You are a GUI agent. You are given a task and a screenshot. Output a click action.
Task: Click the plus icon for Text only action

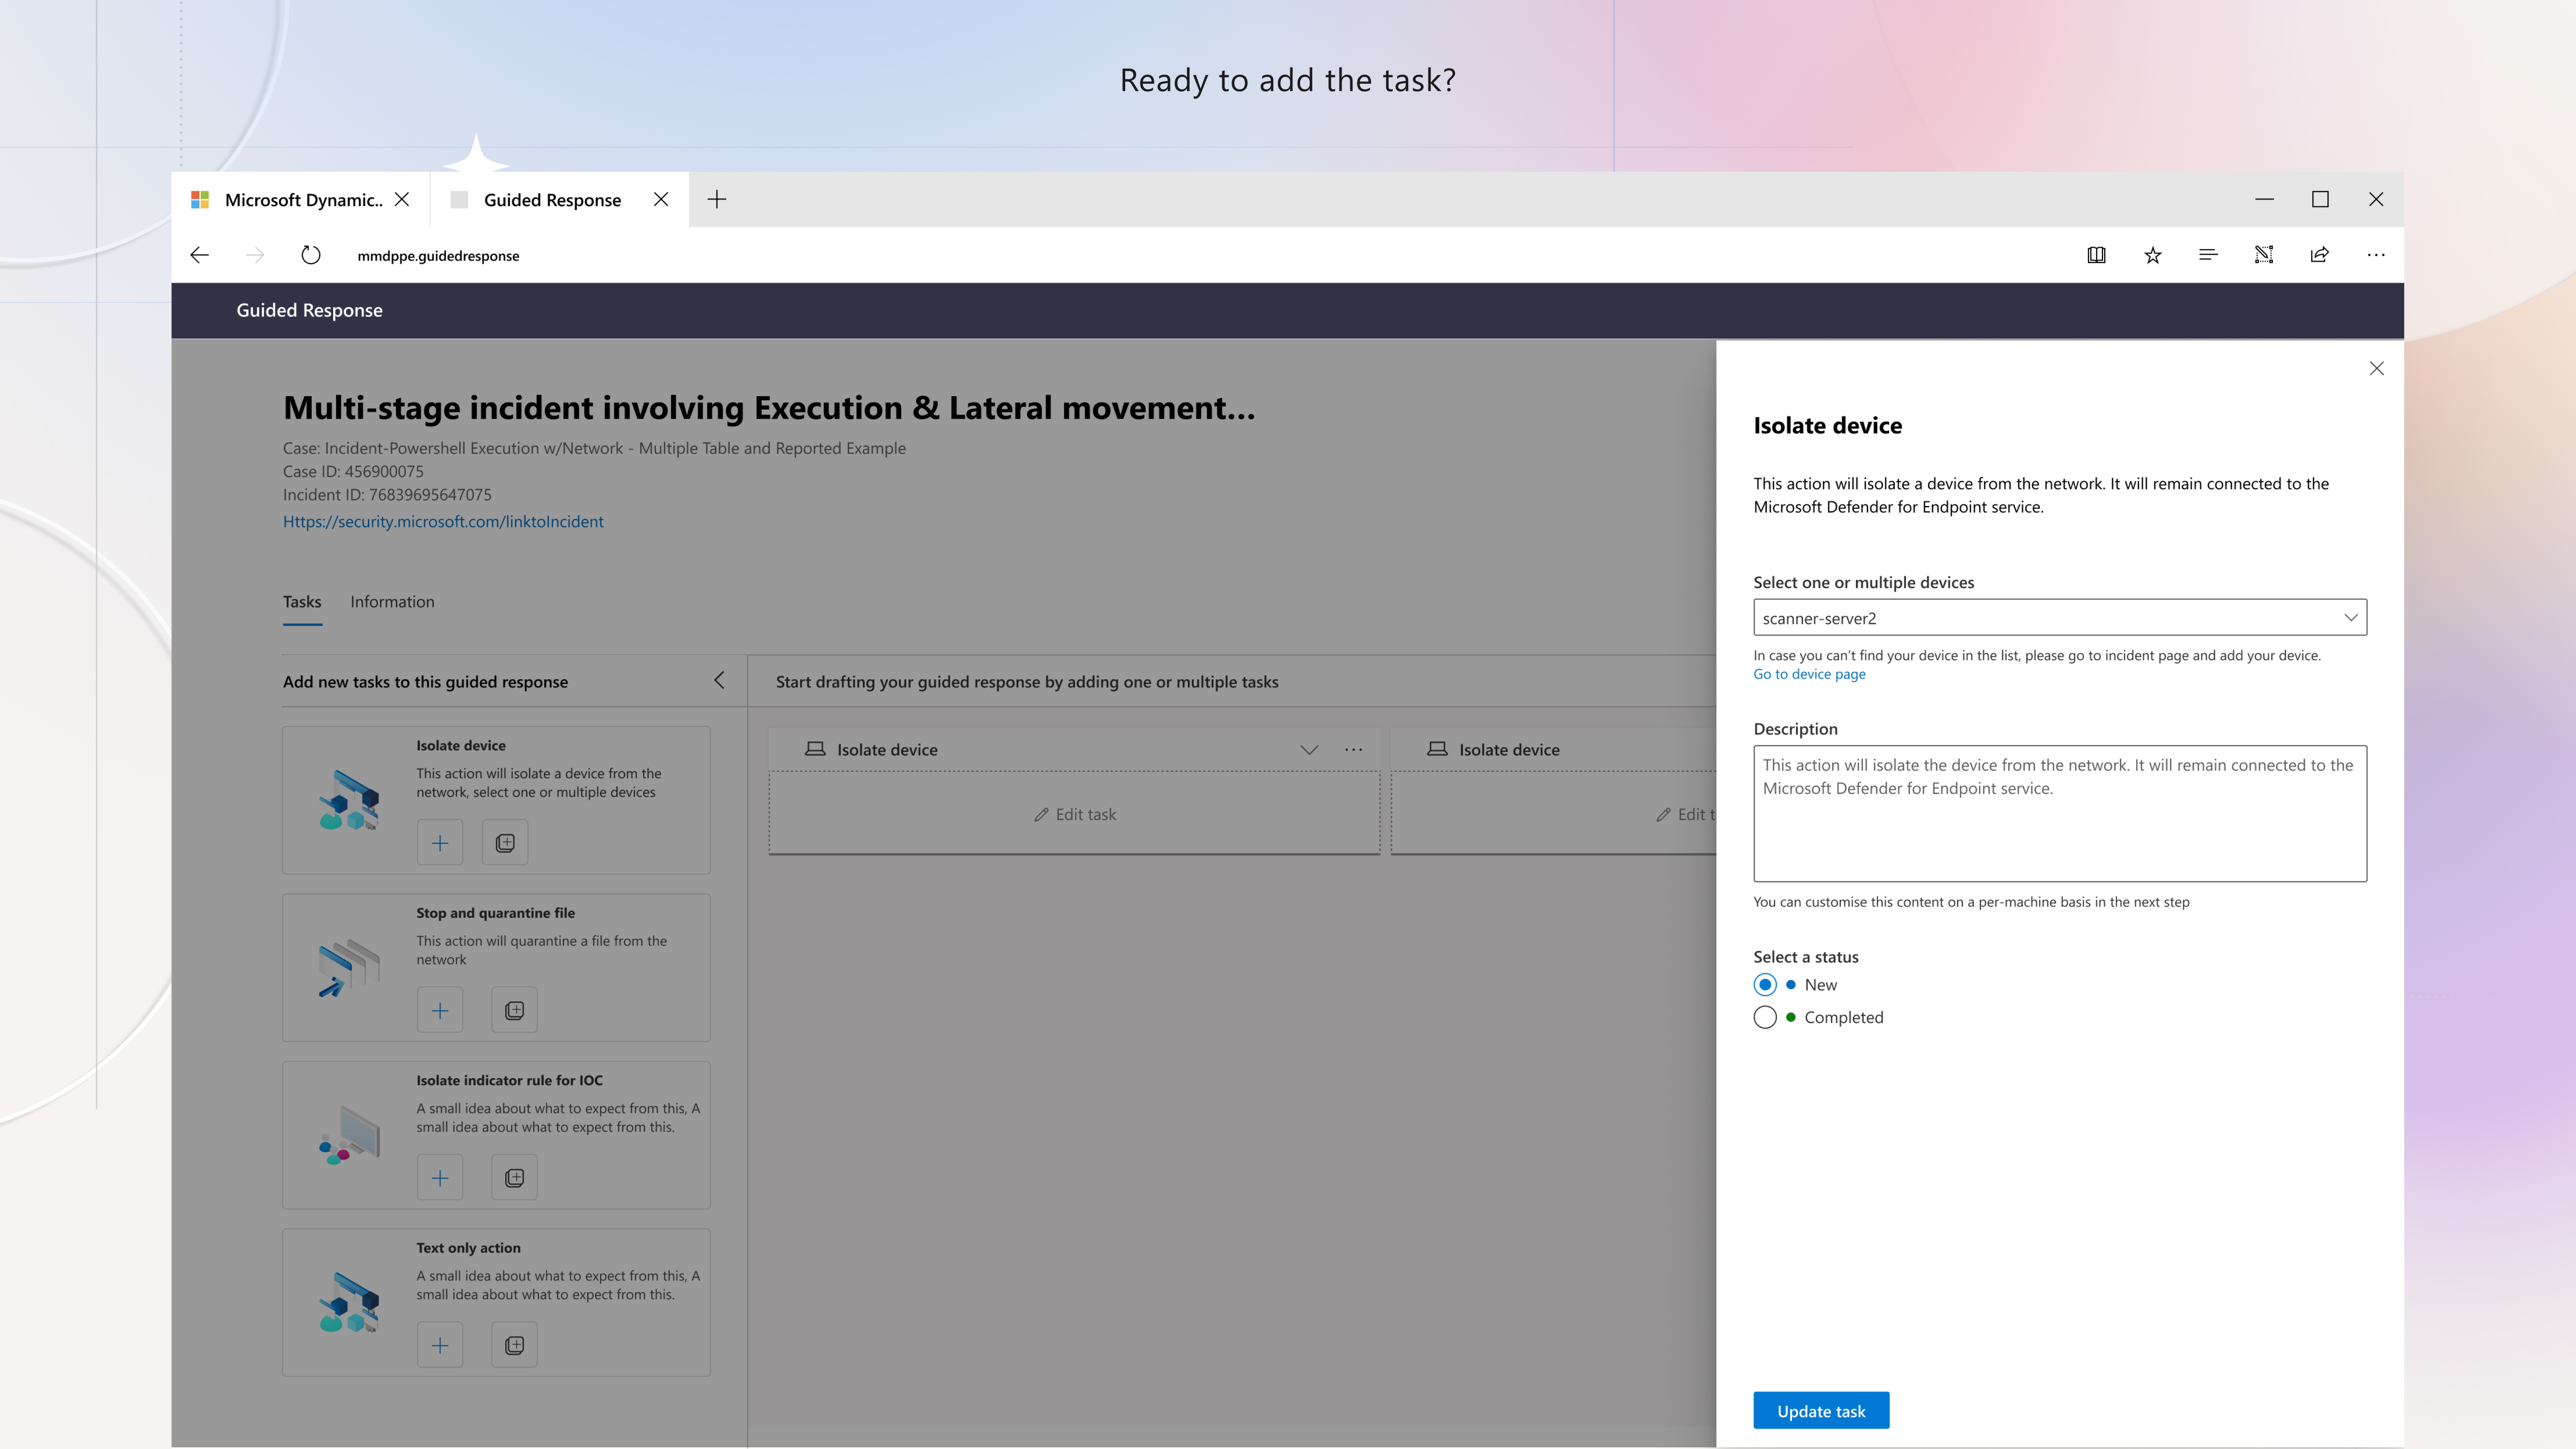point(440,1345)
